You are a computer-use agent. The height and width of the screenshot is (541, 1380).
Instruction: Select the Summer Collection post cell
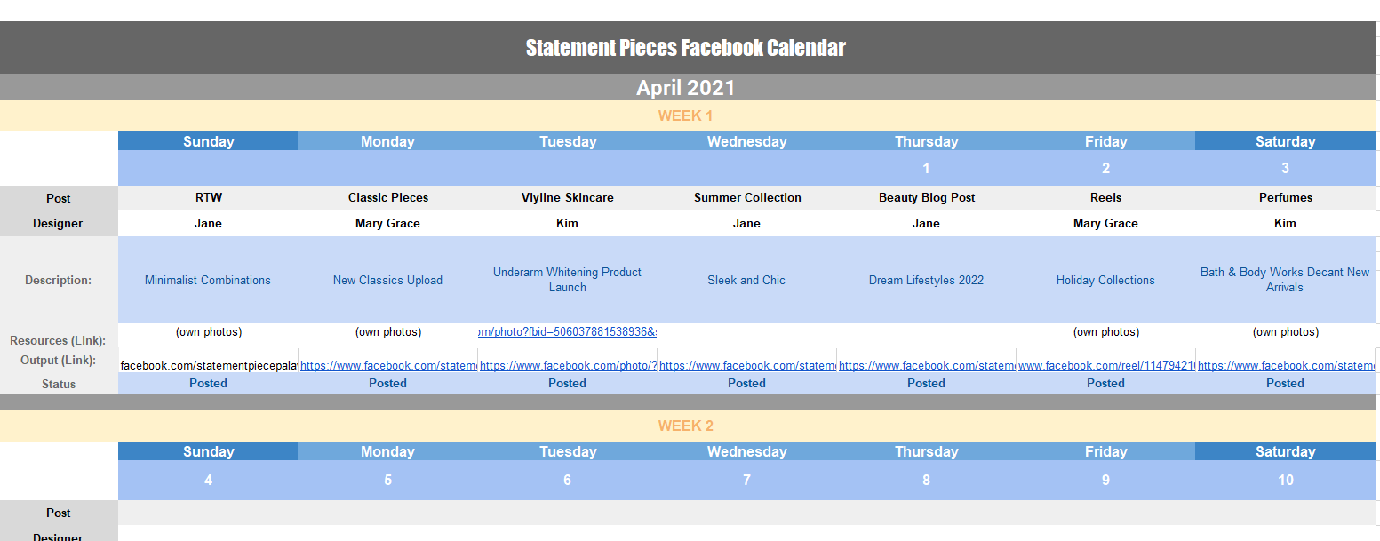click(x=747, y=198)
